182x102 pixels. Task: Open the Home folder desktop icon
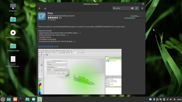coord(13,21)
